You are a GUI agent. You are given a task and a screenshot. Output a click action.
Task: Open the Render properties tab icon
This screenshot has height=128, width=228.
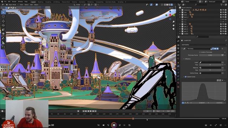(x=178, y=45)
